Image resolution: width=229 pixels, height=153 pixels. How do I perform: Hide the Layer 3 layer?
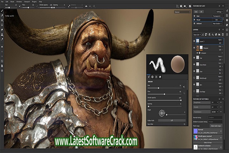tap(194, 41)
